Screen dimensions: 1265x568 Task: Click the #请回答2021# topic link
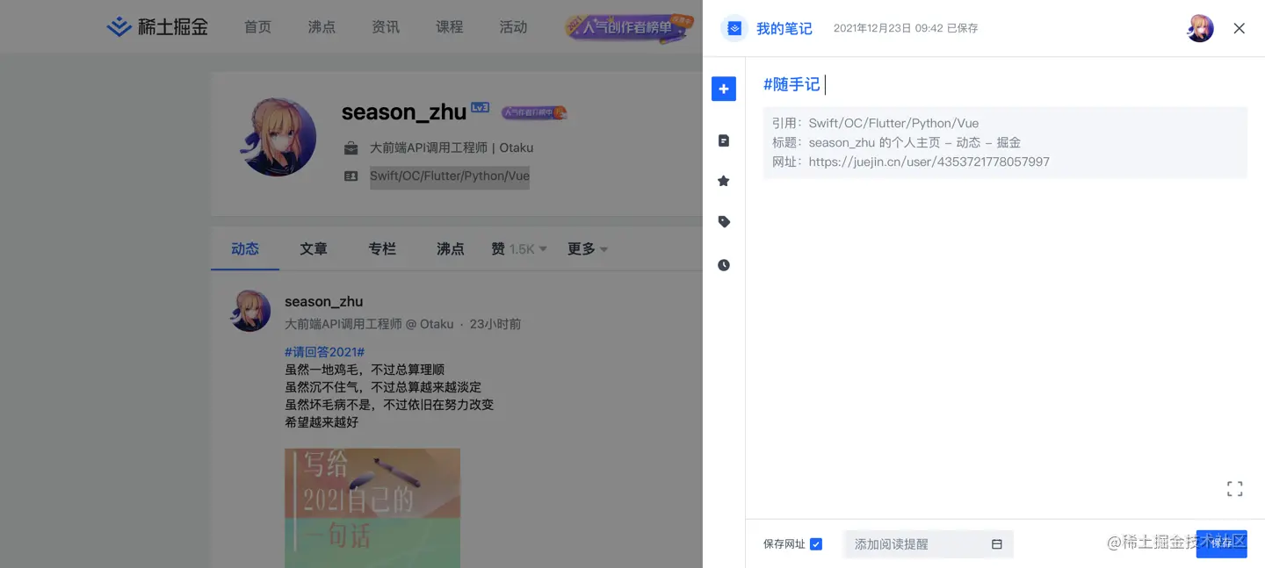click(324, 352)
